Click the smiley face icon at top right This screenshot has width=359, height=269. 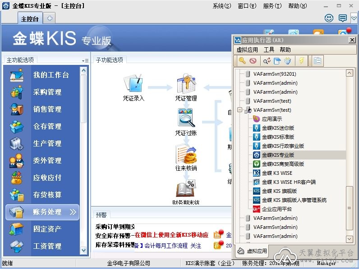[329, 18]
